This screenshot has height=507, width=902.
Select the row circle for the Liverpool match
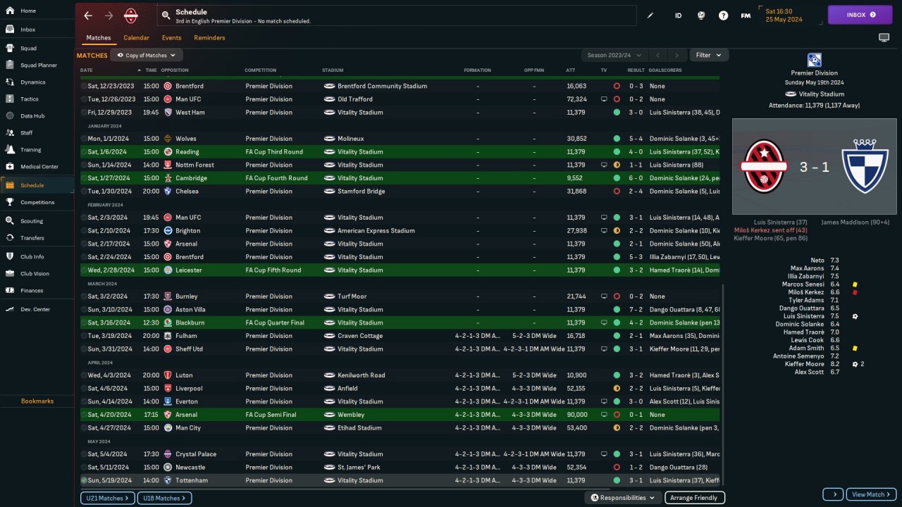84,388
